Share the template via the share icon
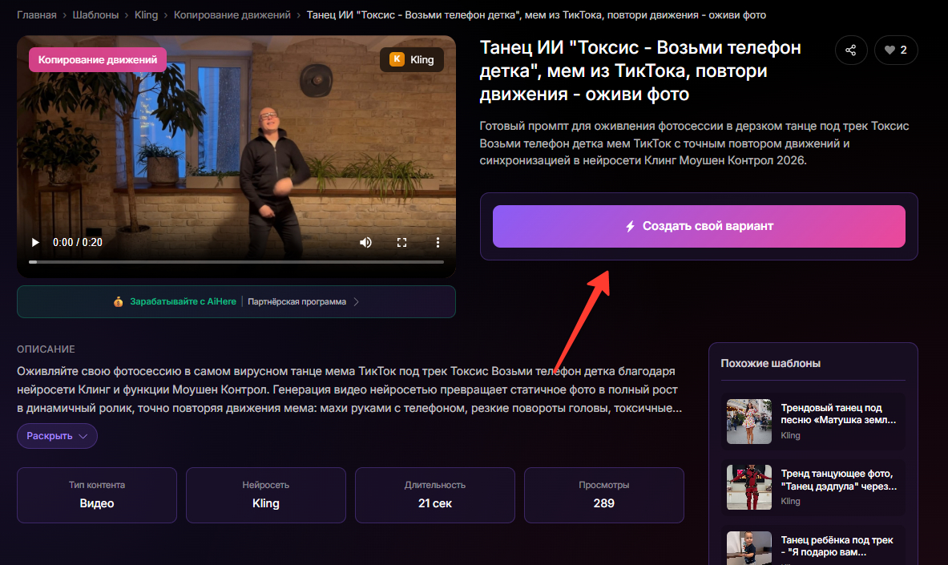 [851, 50]
